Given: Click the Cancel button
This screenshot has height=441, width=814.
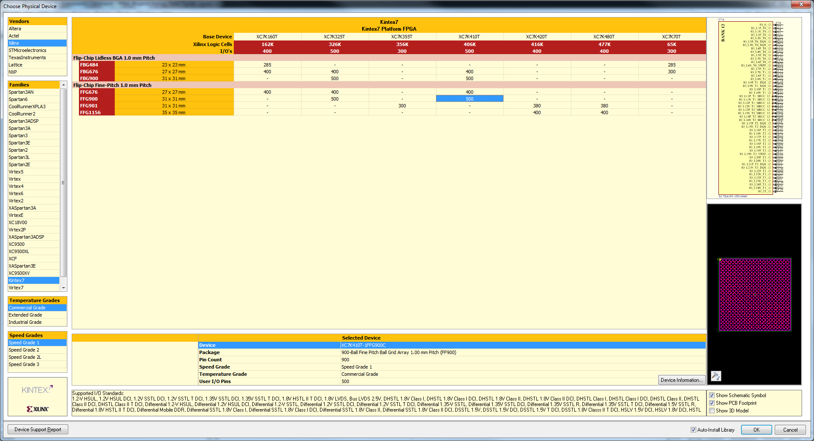Looking at the screenshot, I should click(790, 430).
